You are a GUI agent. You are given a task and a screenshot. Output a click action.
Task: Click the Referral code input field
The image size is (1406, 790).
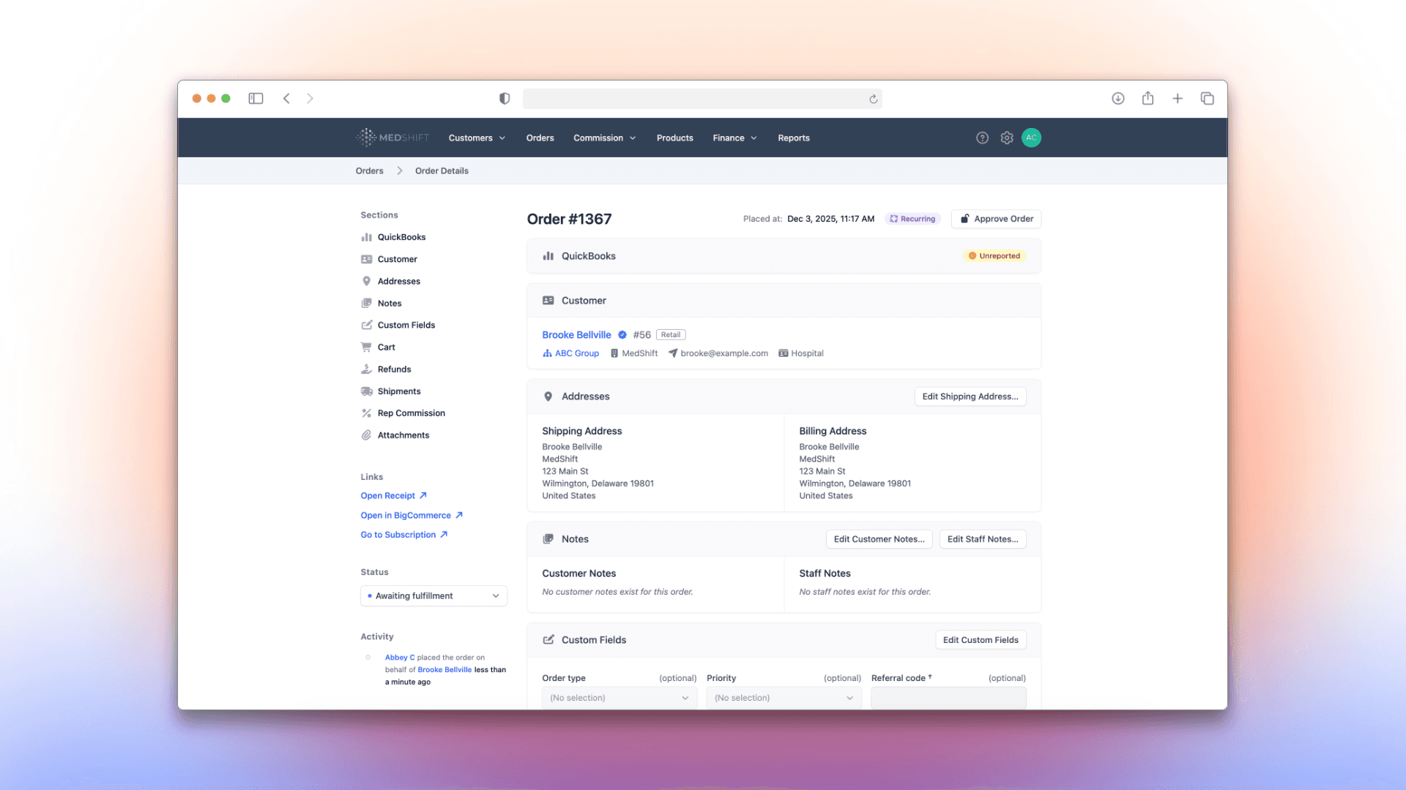(948, 697)
